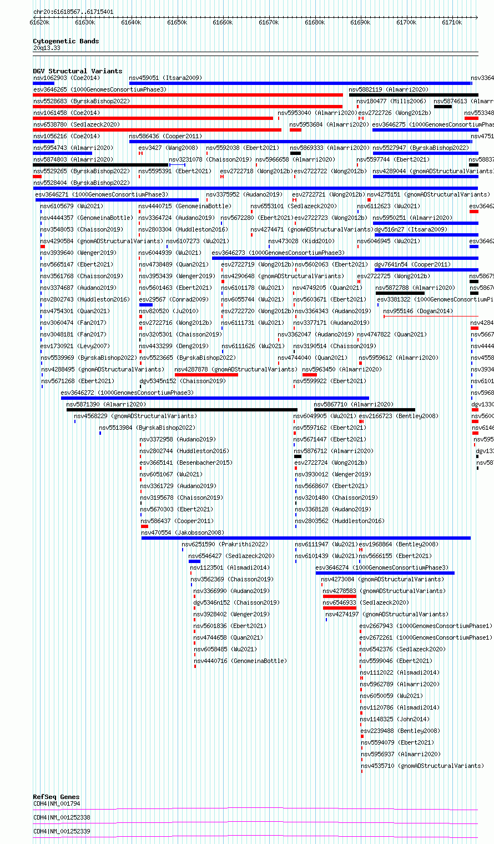
Task: Open variant dgv516n27 (Itsara2009)
Action: [x=411, y=230]
